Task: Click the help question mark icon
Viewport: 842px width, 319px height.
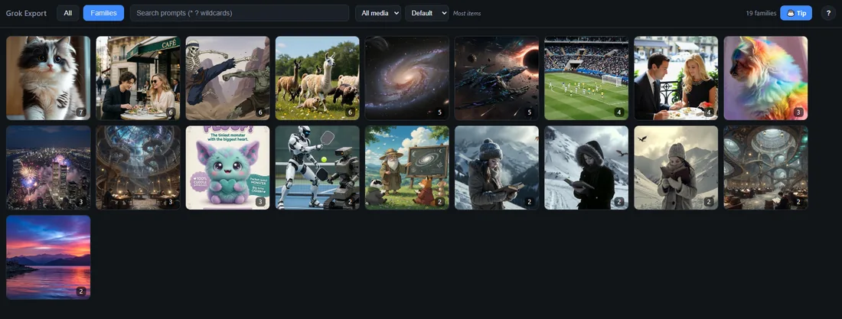Action: 828,13
